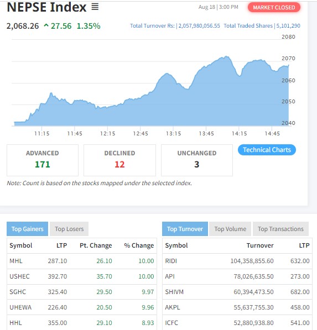Image resolution: width=317 pixels, height=330 pixels.
Task: Click the NEPSE Index heading
Action: (46, 7)
